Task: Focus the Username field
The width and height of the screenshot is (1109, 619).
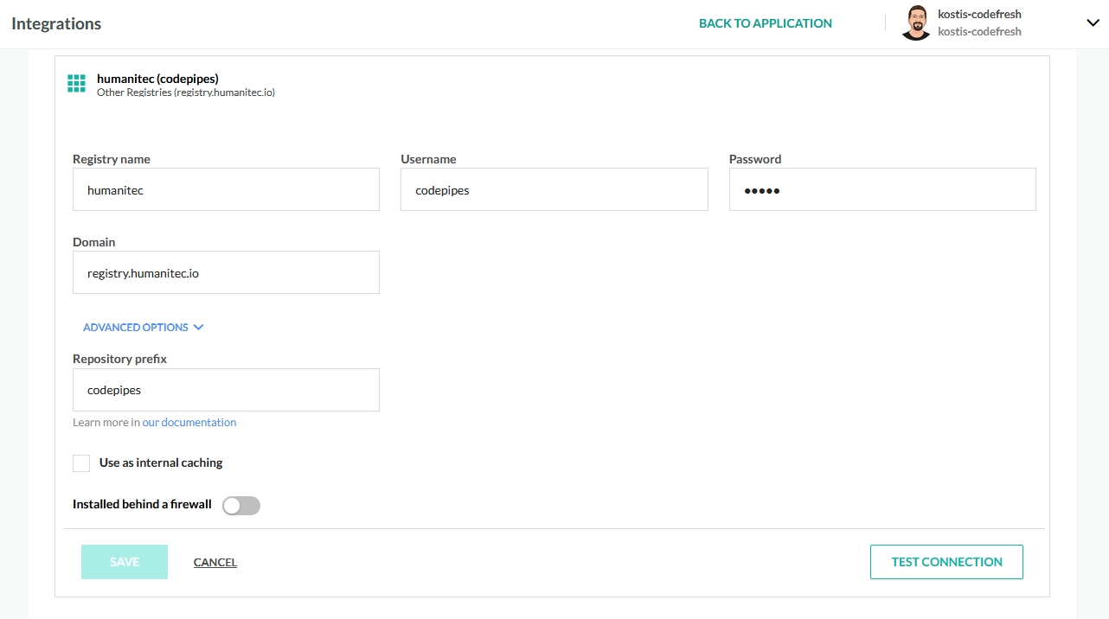Action: coord(554,189)
